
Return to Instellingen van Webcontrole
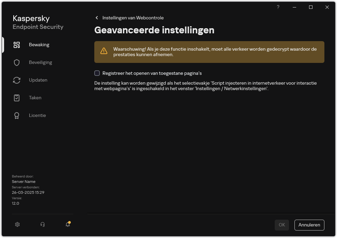[133, 18]
